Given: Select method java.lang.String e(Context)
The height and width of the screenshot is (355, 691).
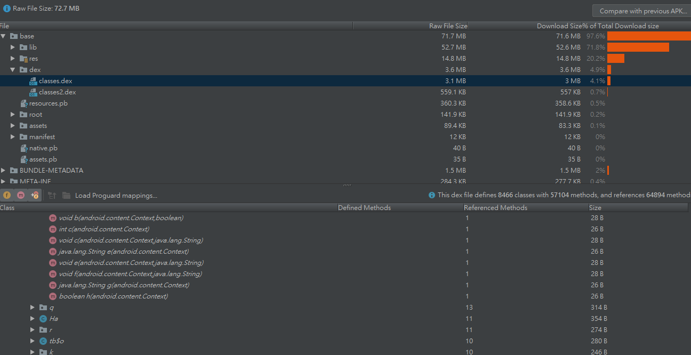Looking at the screenshot, I should coord(124,252).
